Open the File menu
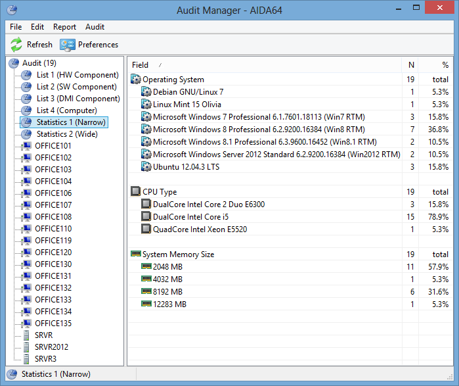This screenshot has height=386, width=459. pyautogui.click(x=16, y=27)
